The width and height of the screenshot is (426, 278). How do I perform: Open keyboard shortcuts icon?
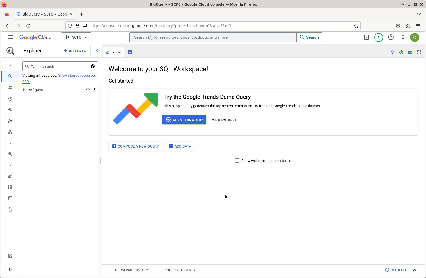tap(410, 52)
